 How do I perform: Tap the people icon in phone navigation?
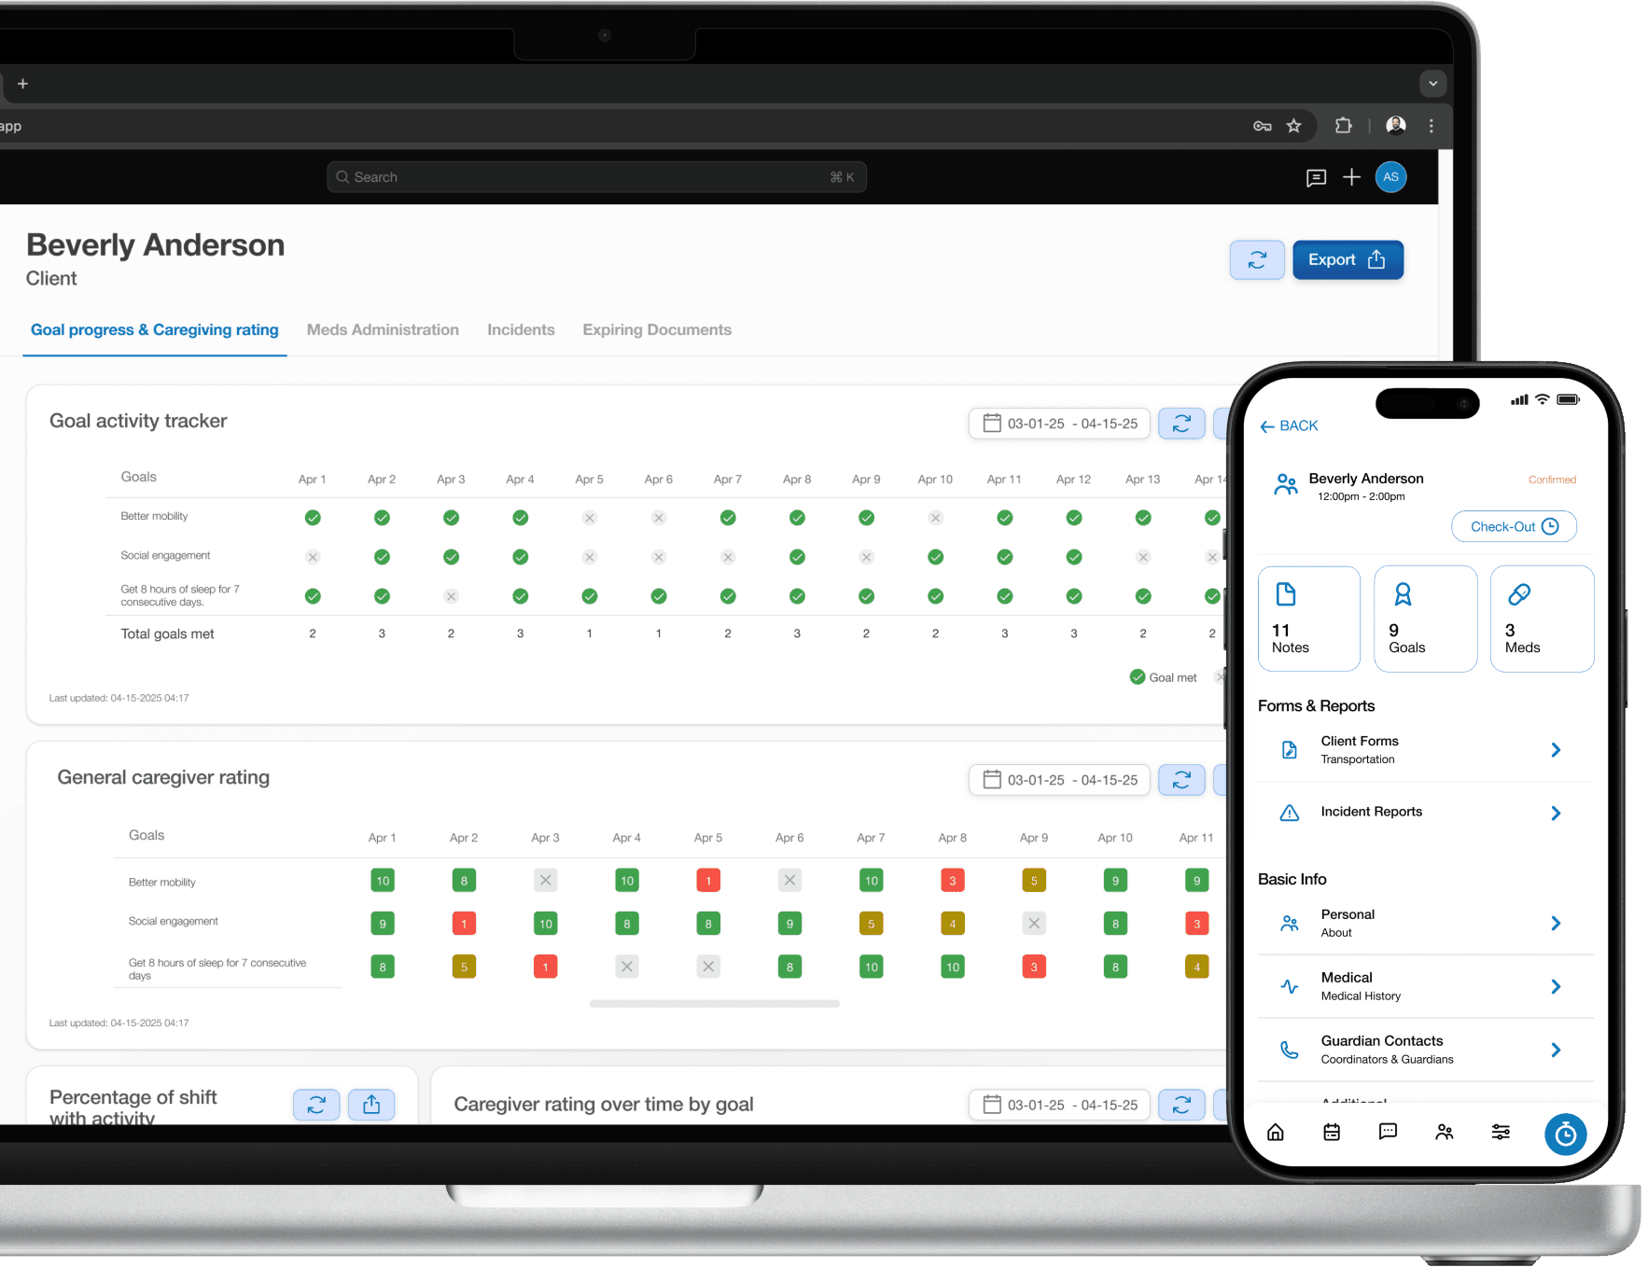pyautogui.click(x=1445, y=1132)
